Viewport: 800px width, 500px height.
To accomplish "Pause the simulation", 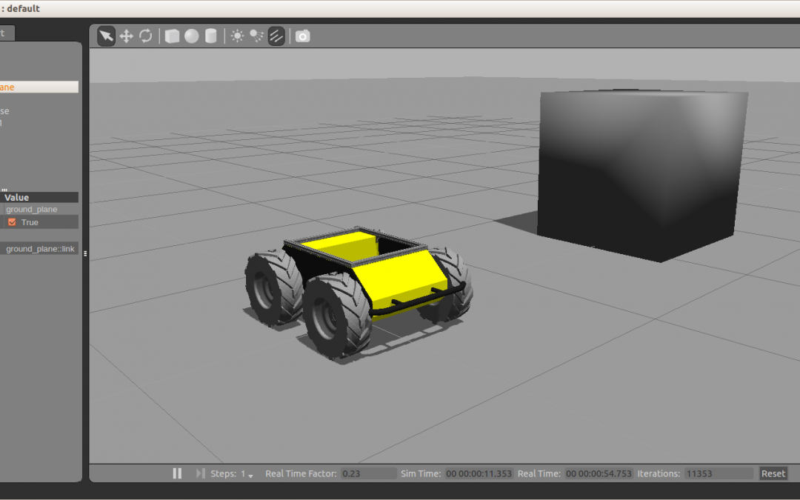I will click(x=177, y=473).
